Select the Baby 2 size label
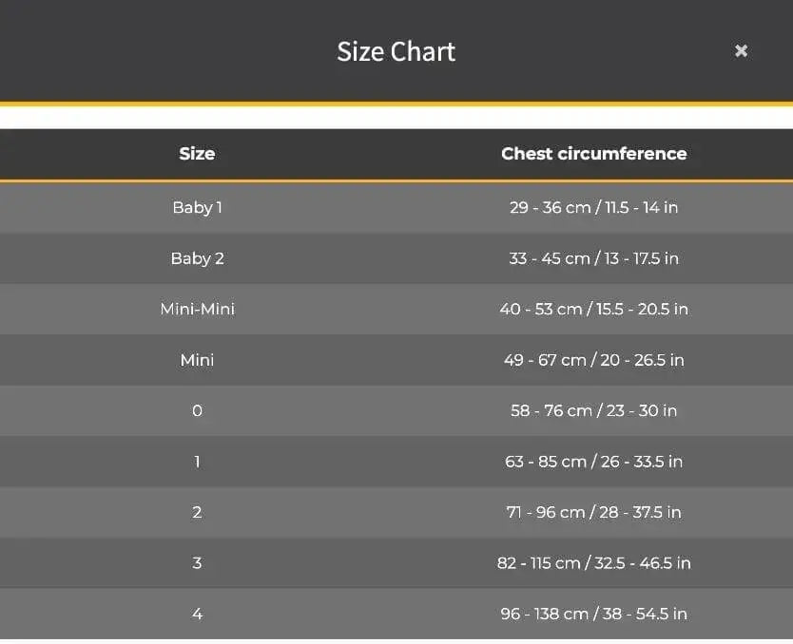793x644 pixels. (x=197, y=258)
